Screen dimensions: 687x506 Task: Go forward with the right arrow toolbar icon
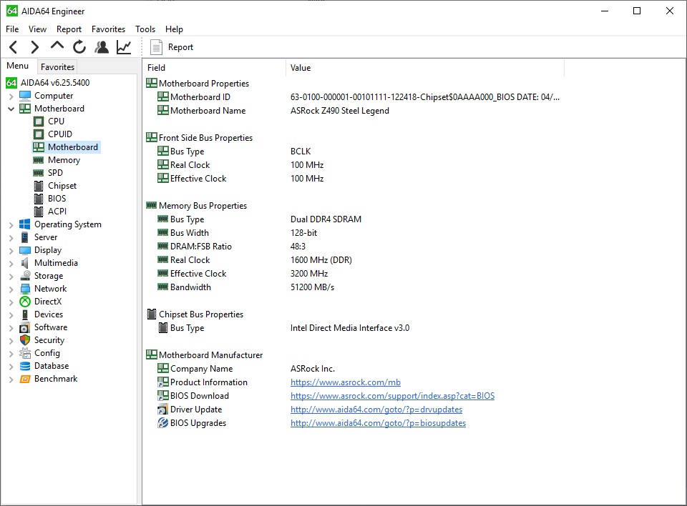34,47
